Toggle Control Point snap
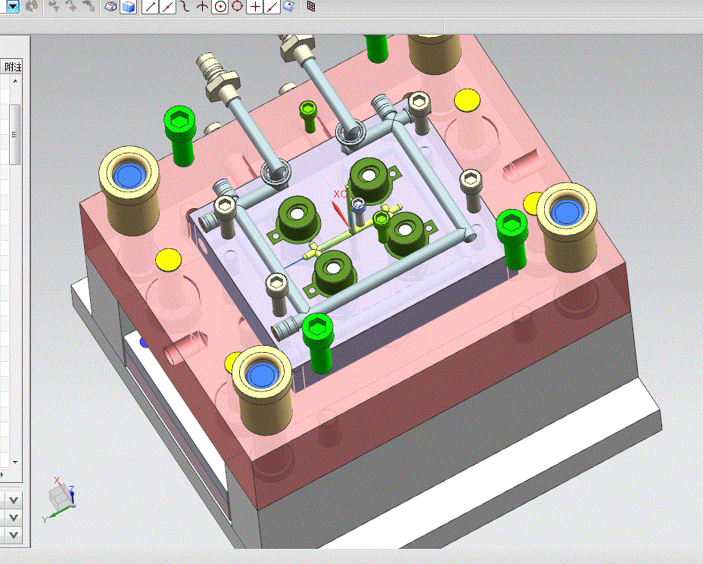The image size is (703, 564). 185,6
